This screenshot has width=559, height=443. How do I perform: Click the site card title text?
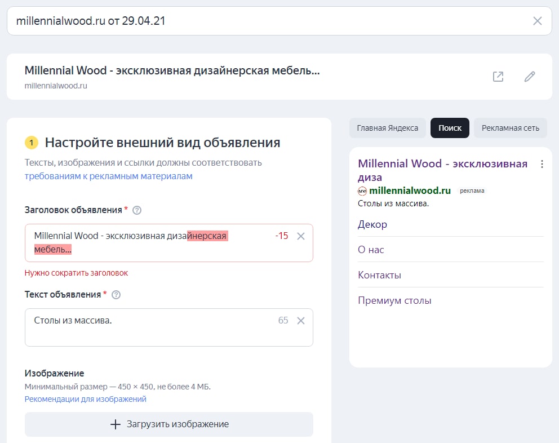pyautogui.click(x=172, y=70)
